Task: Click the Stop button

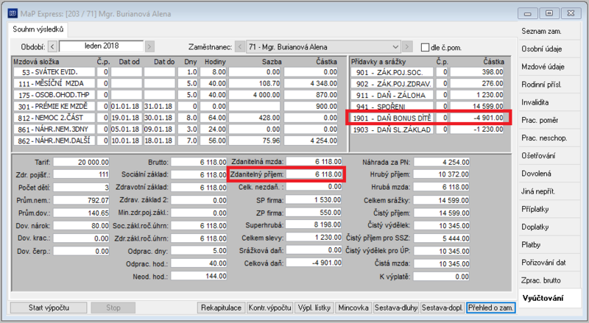Action: coord(113,308)
